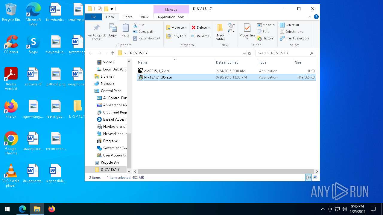Select file PF-15.1.7_x86.exe
Image resolution: width=383 pixels, height=215 pixels.
[x=226, y=77]
